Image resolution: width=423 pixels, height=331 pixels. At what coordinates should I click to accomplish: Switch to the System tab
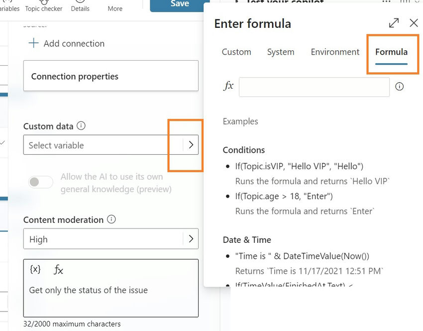pyautogui.click(x=281, y=52)
